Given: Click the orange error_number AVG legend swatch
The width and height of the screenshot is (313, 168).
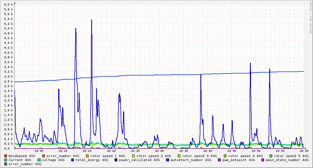Looking at the screenshot, I should pos(43,156).
